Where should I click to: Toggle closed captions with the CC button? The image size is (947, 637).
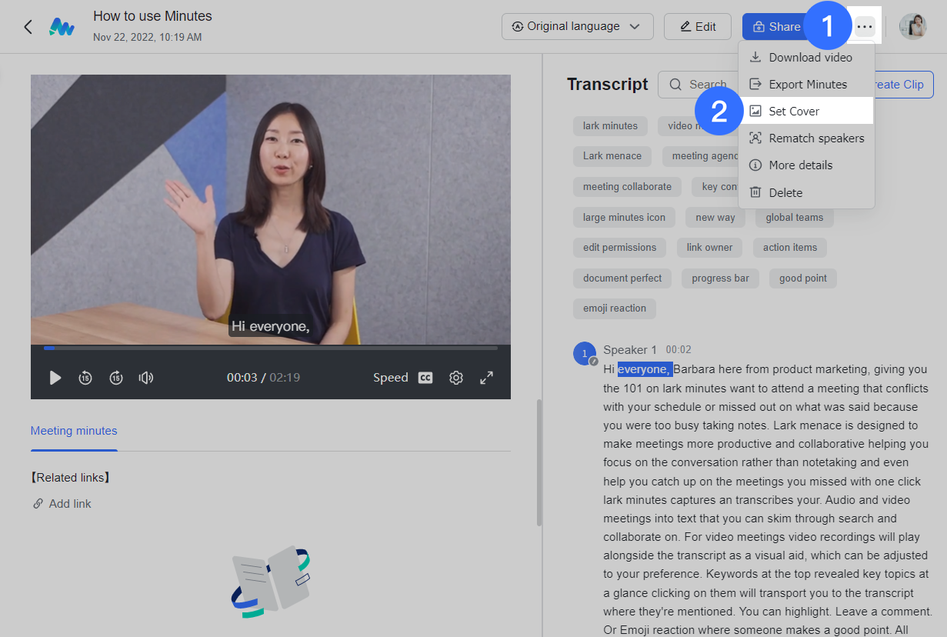(x=425, y=377)
